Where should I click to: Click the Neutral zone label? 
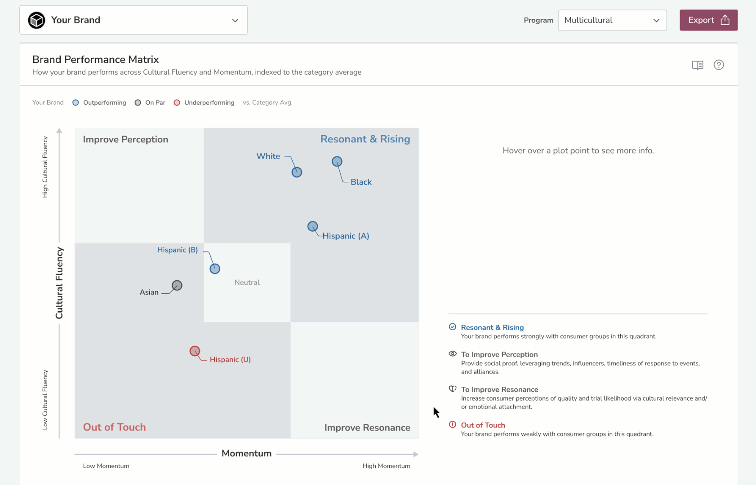click(247, 282)
